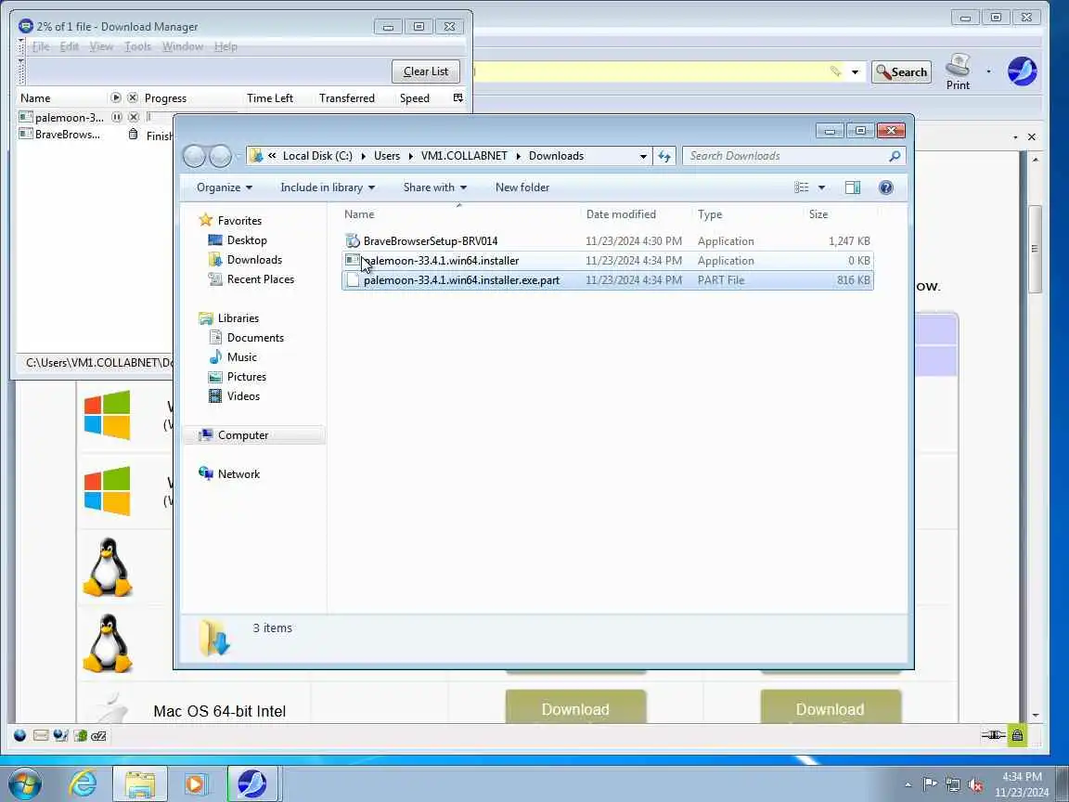Click the cancel-all X icon in the Download Manager column header
This screenshot has height=802, width=1069.
133,98
